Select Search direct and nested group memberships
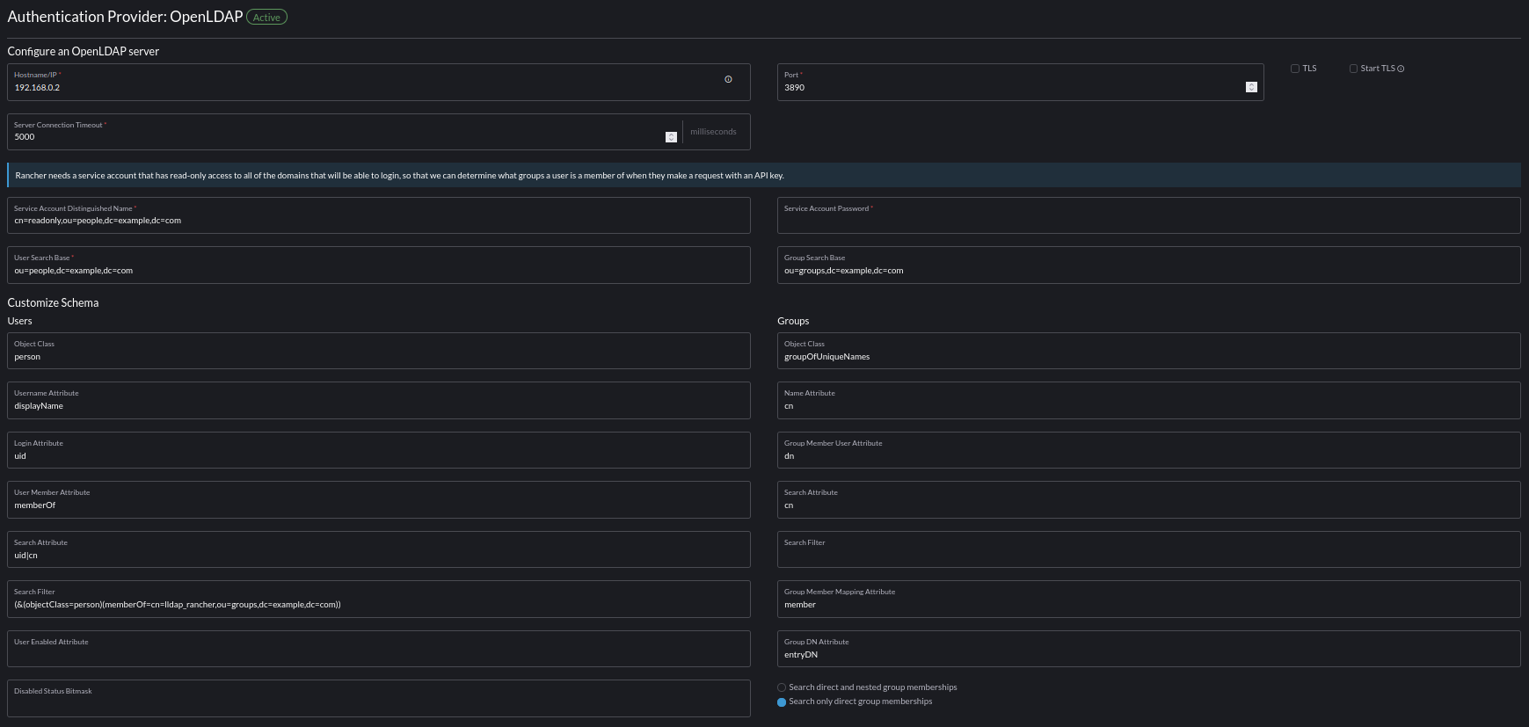This screenshot has width=1529, height=727. pyautogui.click(x=782, y=687)
